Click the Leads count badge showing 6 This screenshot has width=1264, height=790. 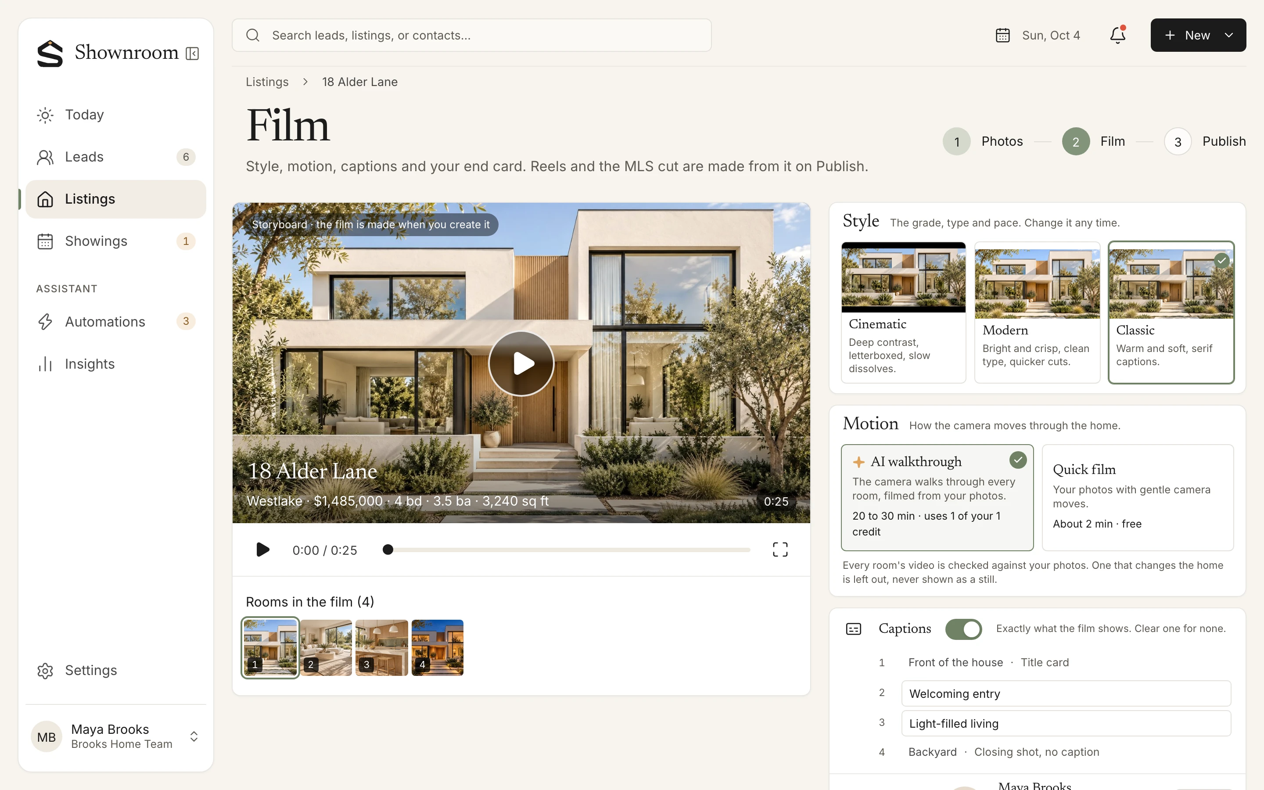[x=186, y=157]
